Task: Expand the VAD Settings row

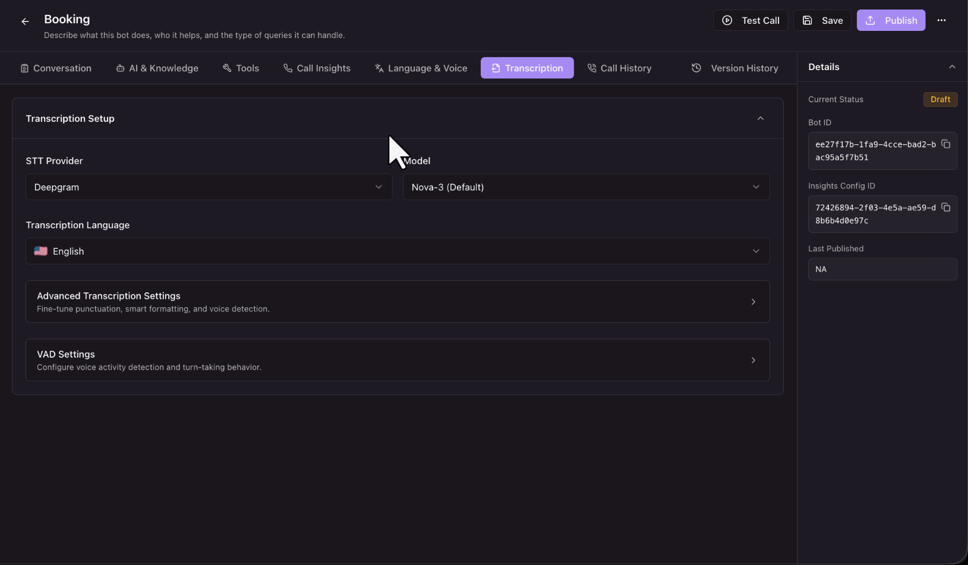Action: pos(398,360)
